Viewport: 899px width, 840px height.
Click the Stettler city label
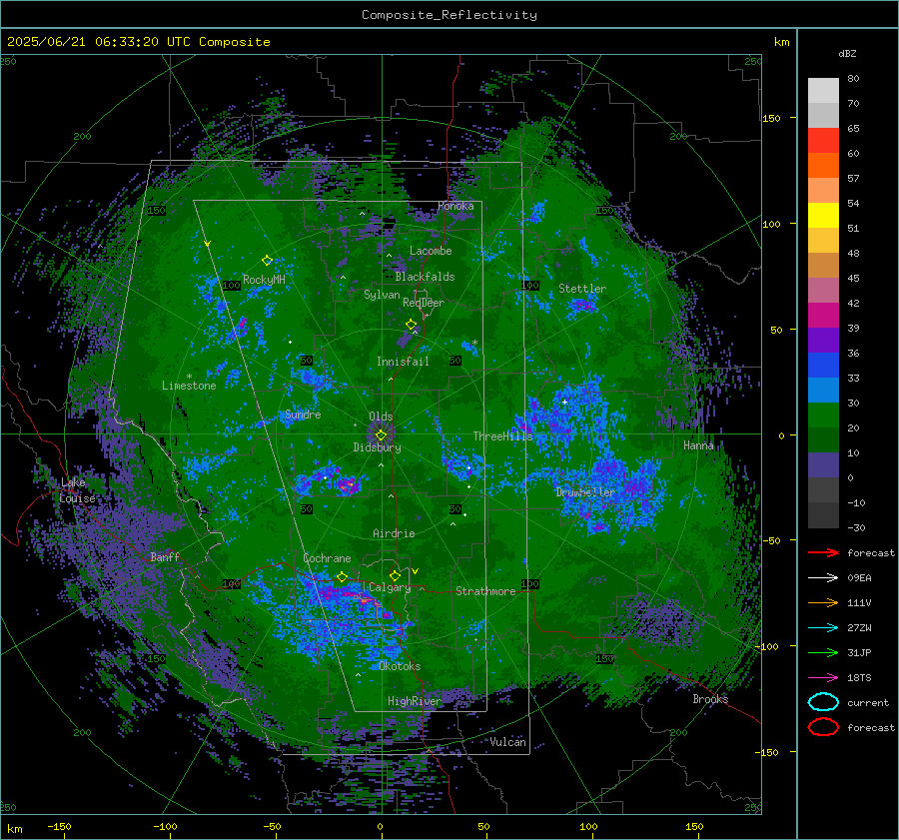582,289
